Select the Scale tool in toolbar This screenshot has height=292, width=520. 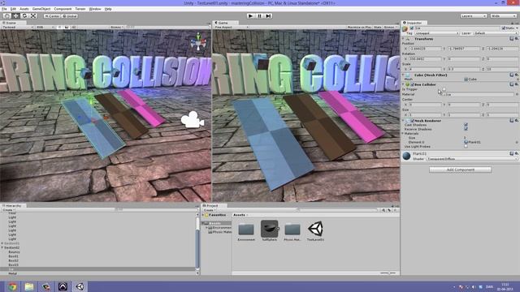(x=33, y=16)
